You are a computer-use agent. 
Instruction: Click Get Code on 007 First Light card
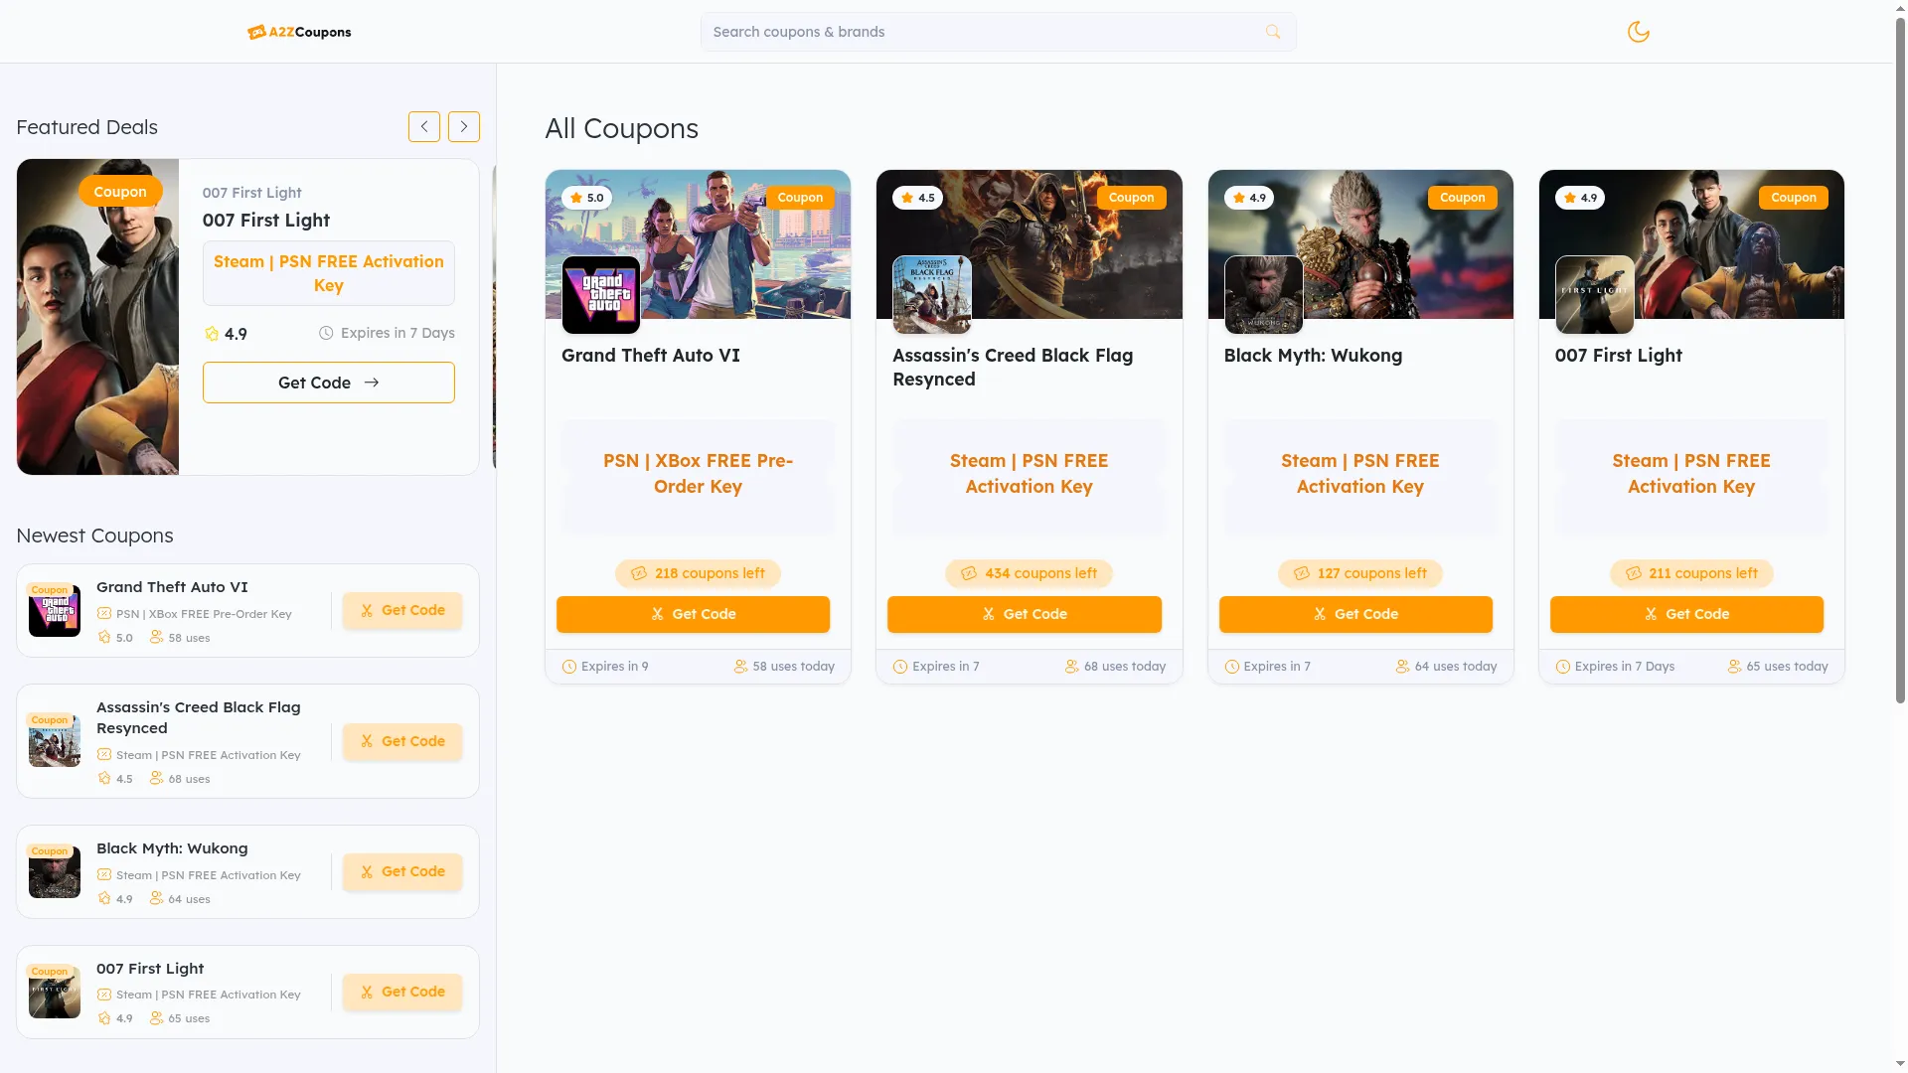pyautogui.click(x=1686, y=614)
